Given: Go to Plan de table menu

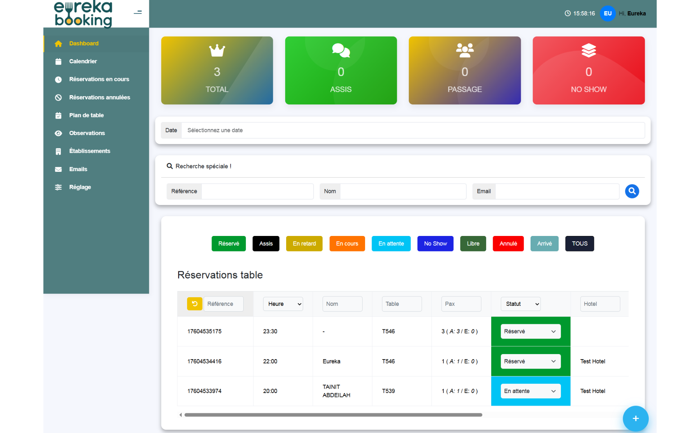Looking at the screenshot, I should tap(86, 115).
